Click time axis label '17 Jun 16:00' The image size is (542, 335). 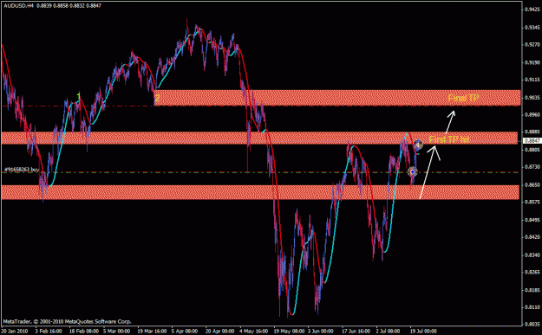(356, 331)
